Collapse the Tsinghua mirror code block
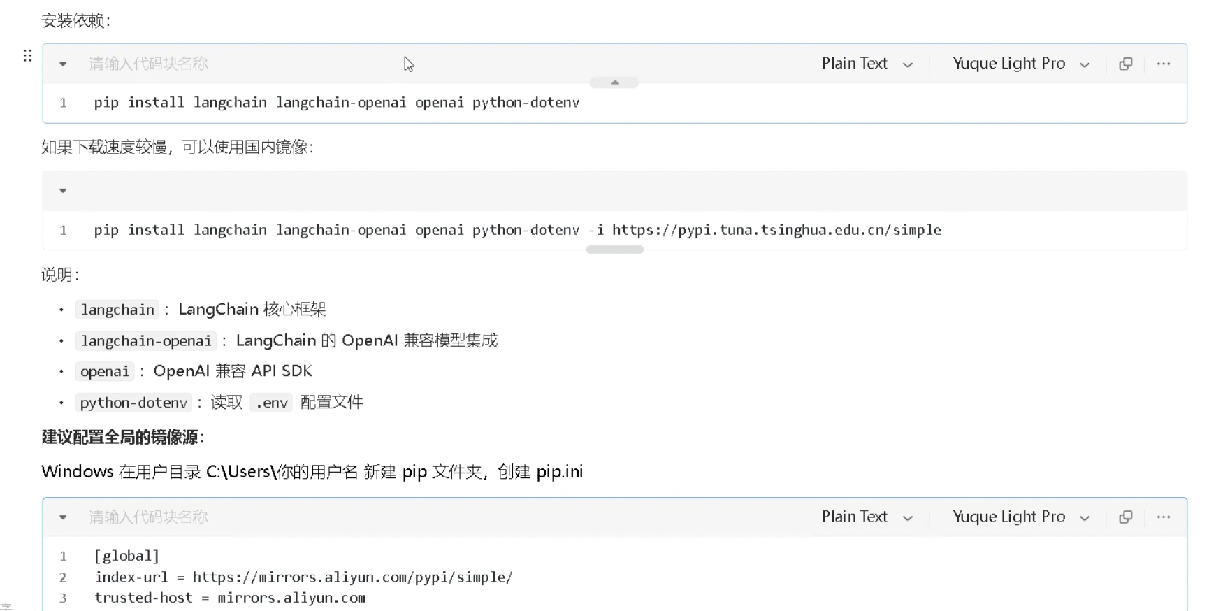 click(63, 191)
